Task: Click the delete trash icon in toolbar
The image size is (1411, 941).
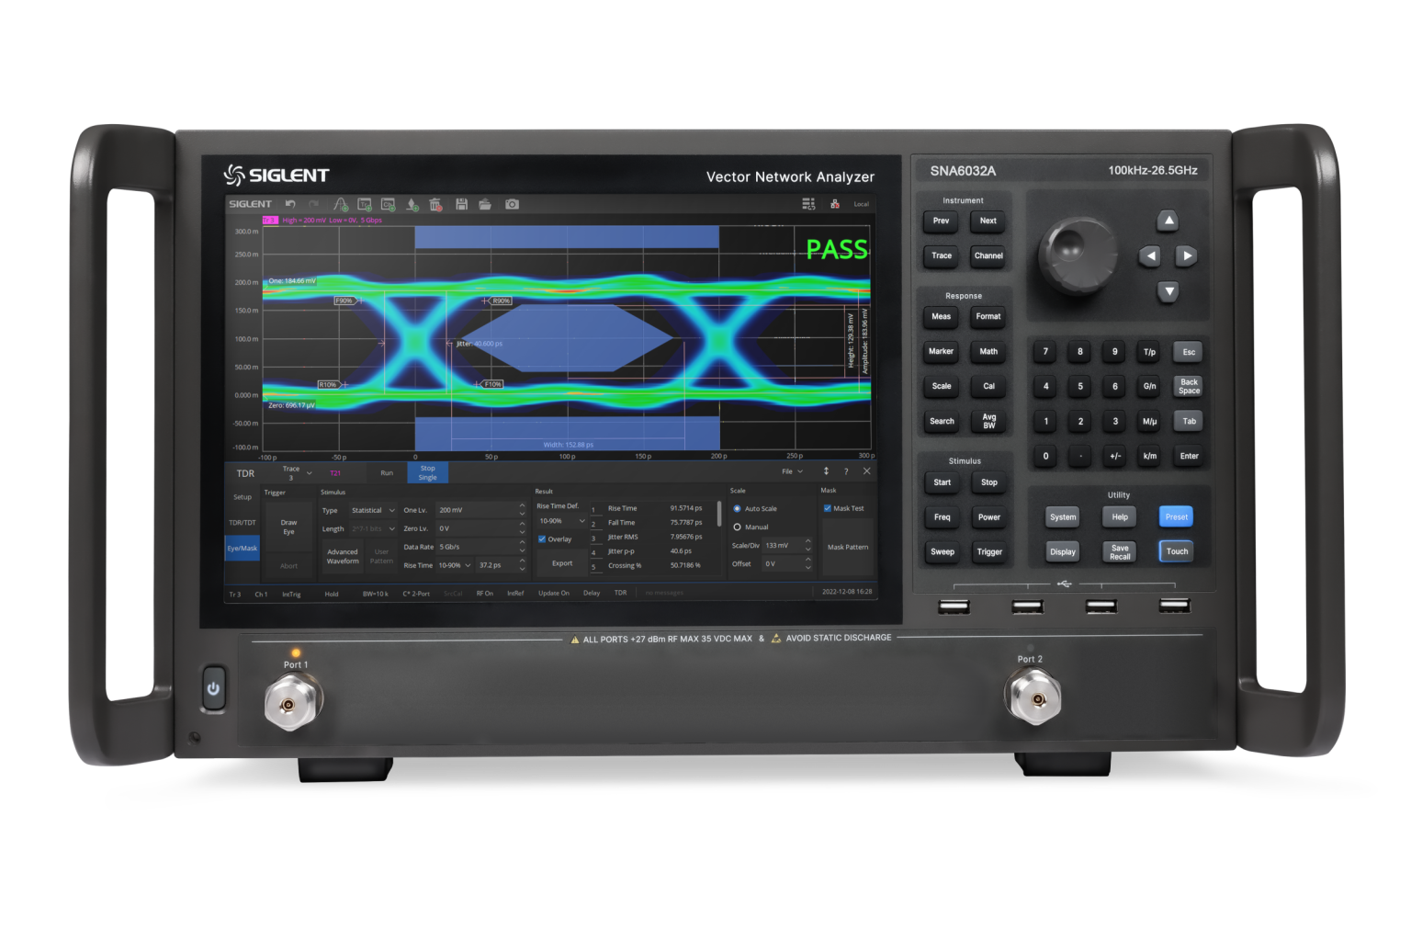Action: tap(436, 204)
